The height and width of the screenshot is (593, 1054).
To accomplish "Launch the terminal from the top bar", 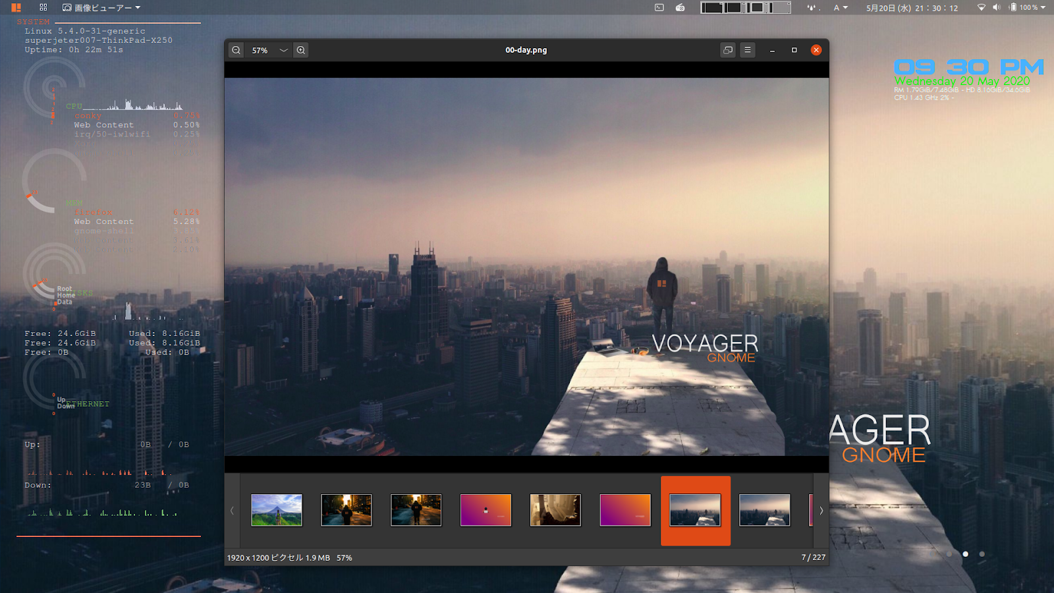I will [659, 8].
